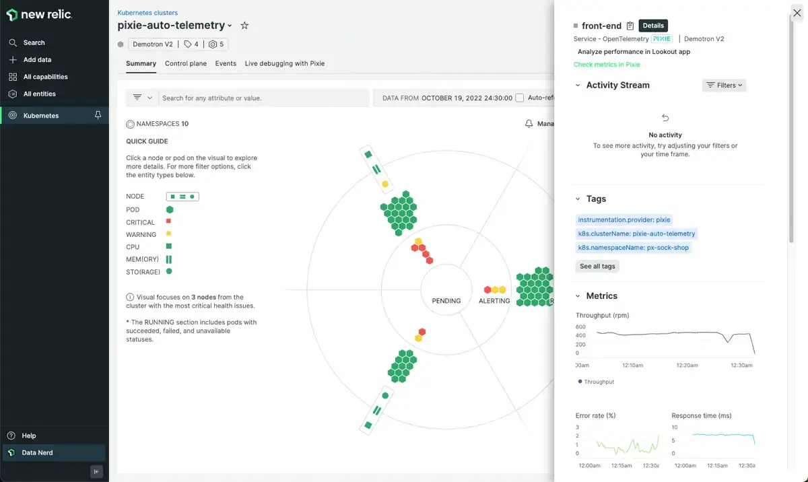This screenshot has height=482, width=808.
Task: Click the Kubernetes pin icon in sidebar
Action: (98, 116)
